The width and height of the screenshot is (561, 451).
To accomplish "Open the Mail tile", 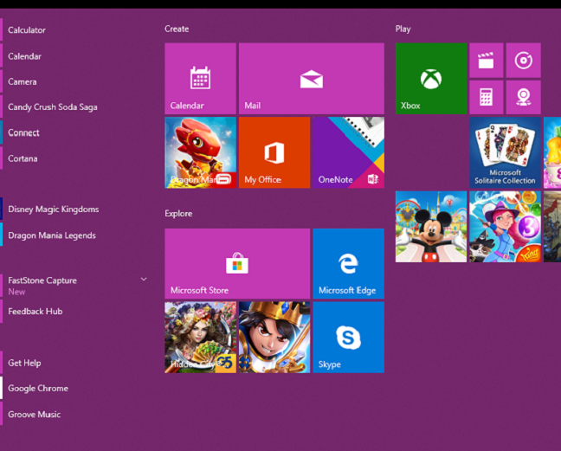I will click(x=312, y=78).
